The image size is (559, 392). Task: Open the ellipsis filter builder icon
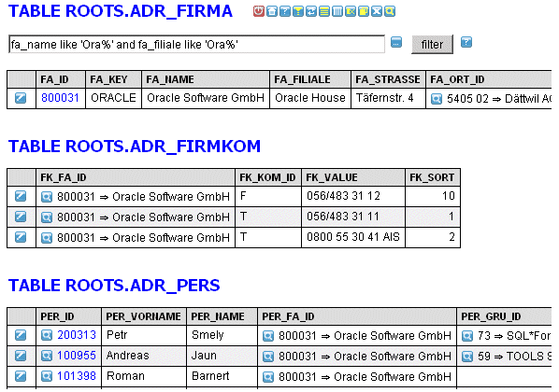coord(396,42)
